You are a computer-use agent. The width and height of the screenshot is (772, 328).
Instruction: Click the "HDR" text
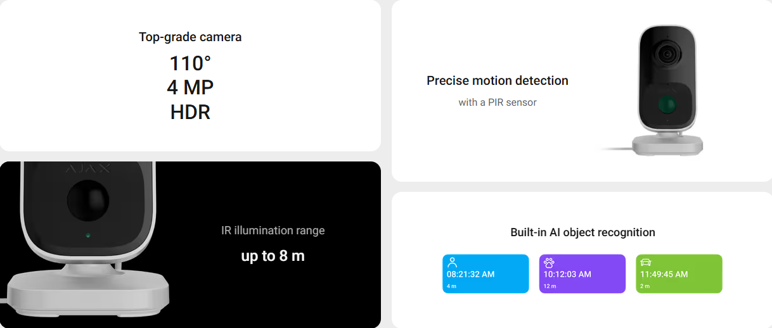click(x=190, y=112)
